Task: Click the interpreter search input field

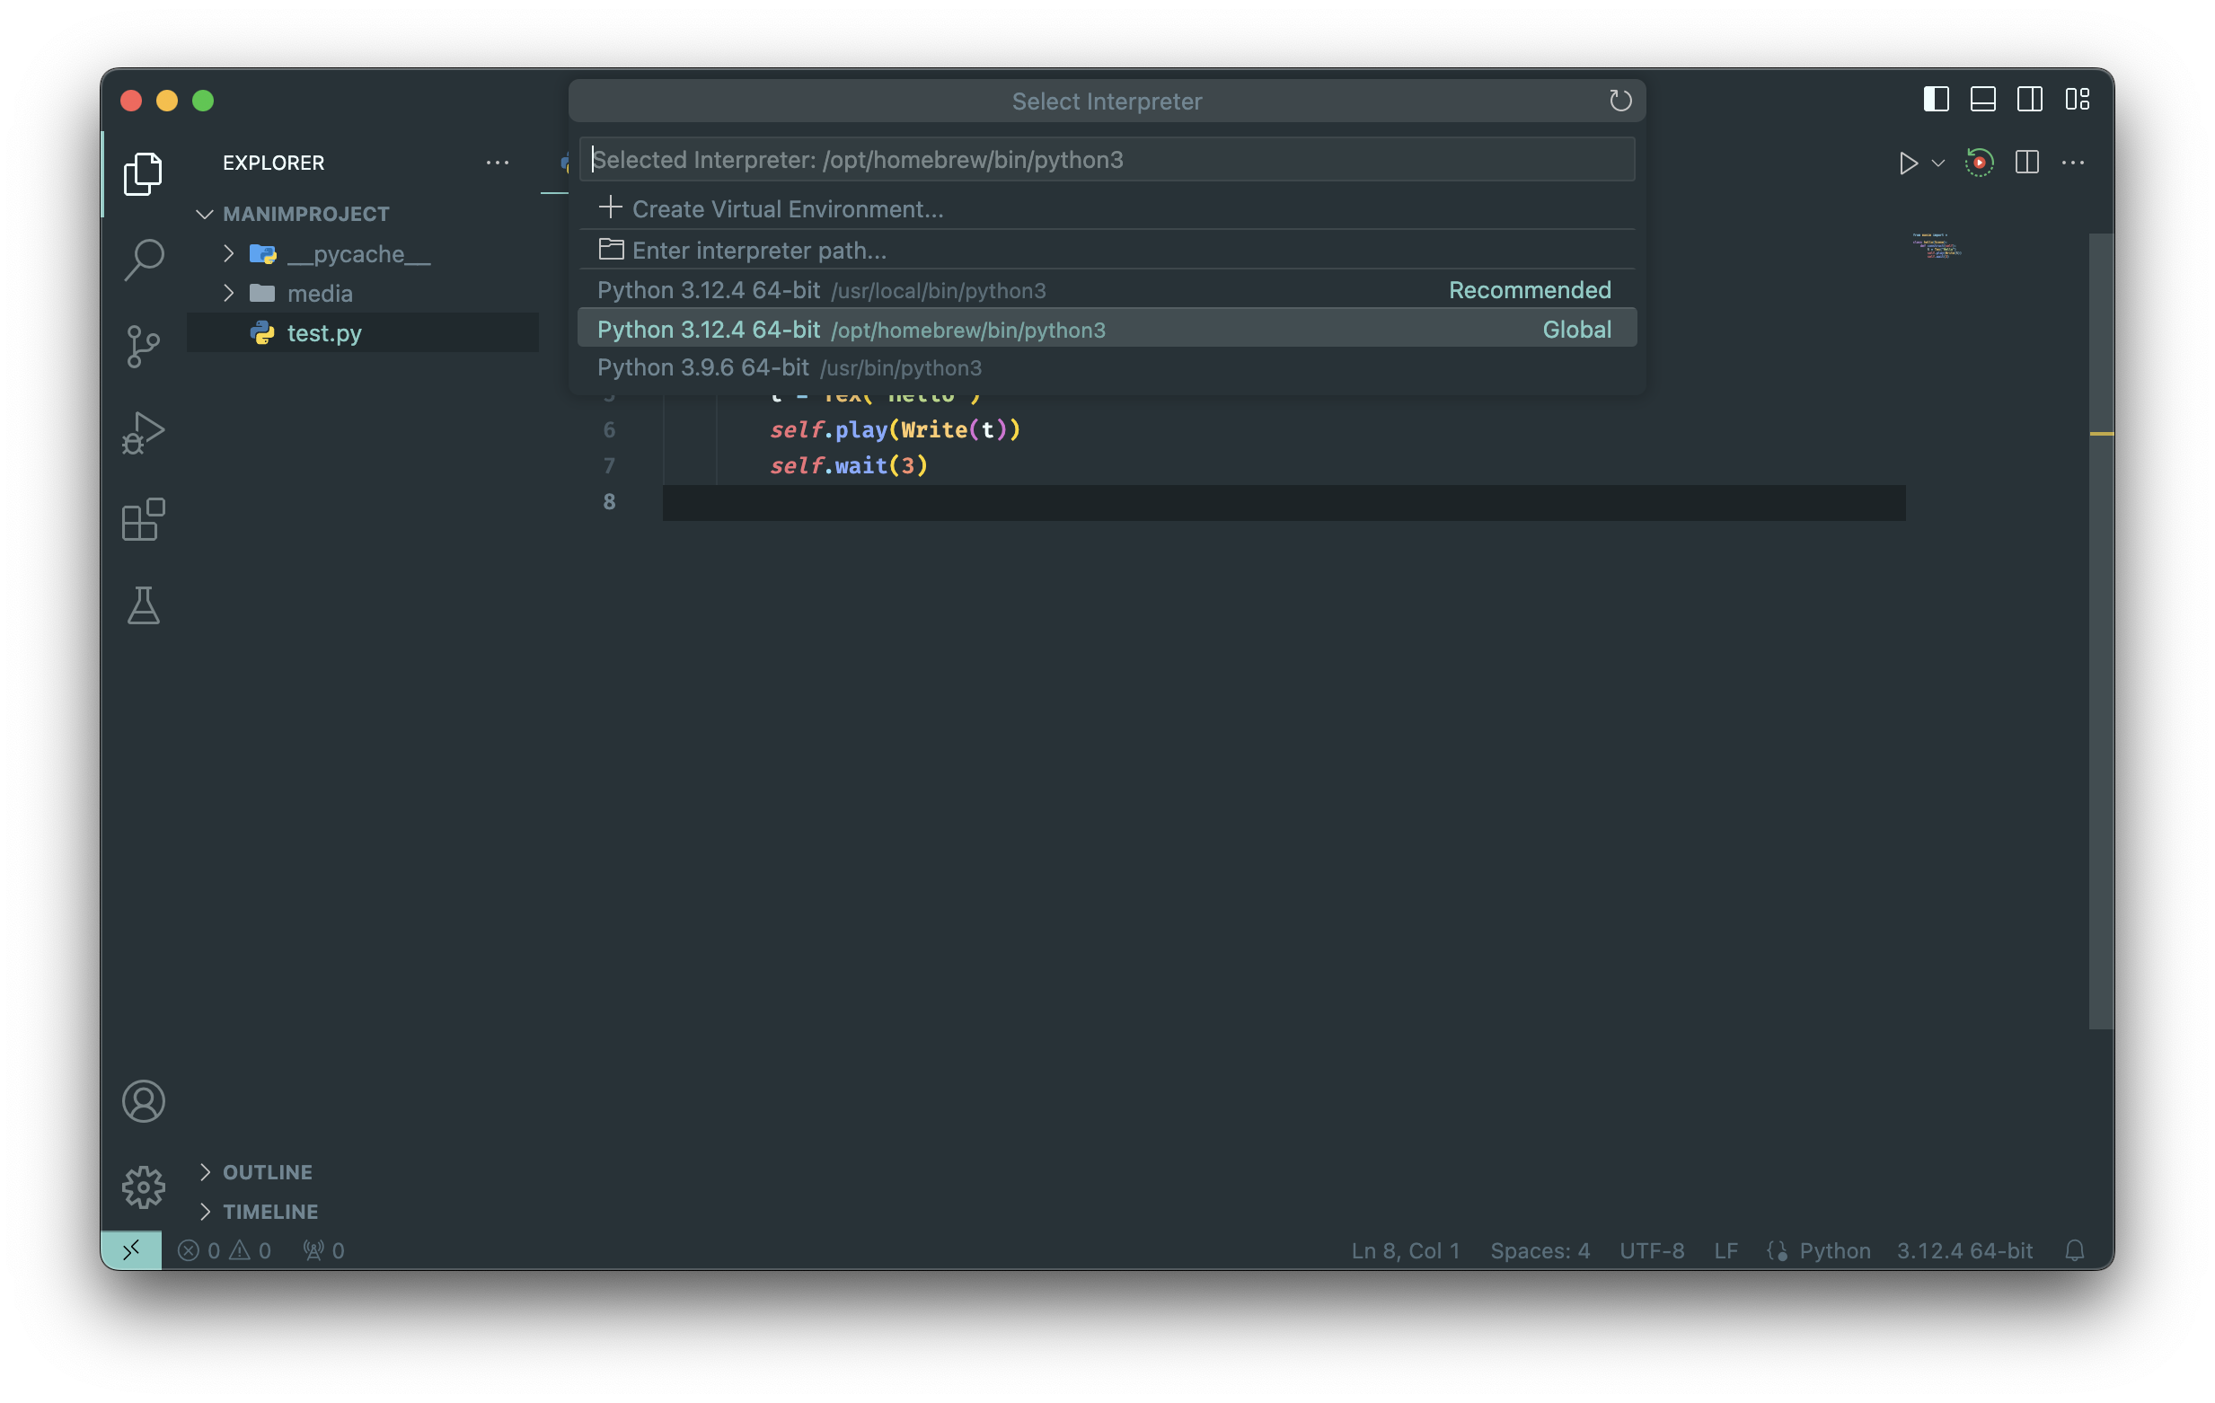Action: point(1107,160)
